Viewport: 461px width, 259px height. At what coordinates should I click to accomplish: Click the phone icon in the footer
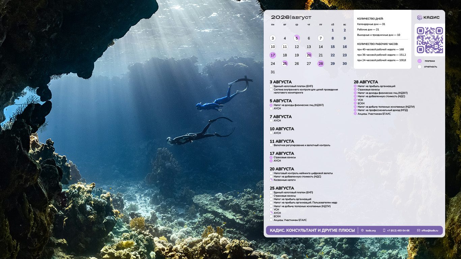[384, 230]
